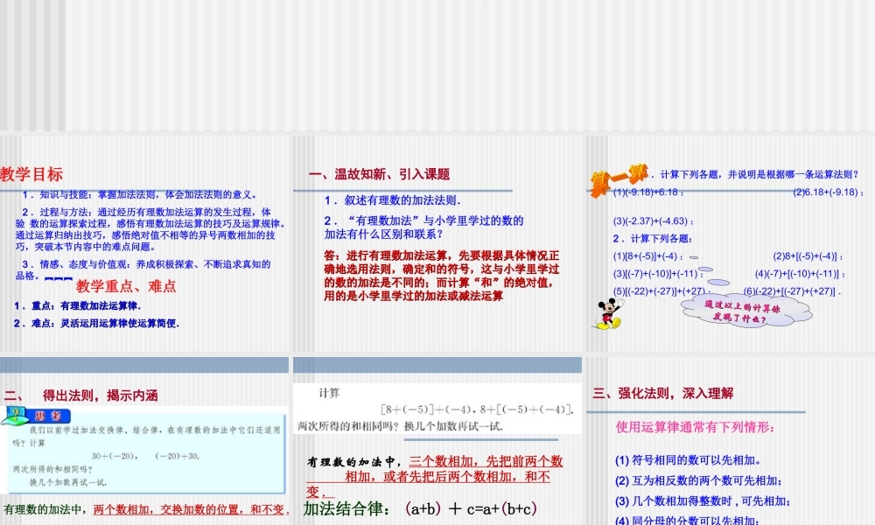The height and width of the screenshot is (525, 875).
Task: Select the expression [8+(-5)]+(-4), 8+[(-5)+(-4)] in the white box
Action: 477,409
